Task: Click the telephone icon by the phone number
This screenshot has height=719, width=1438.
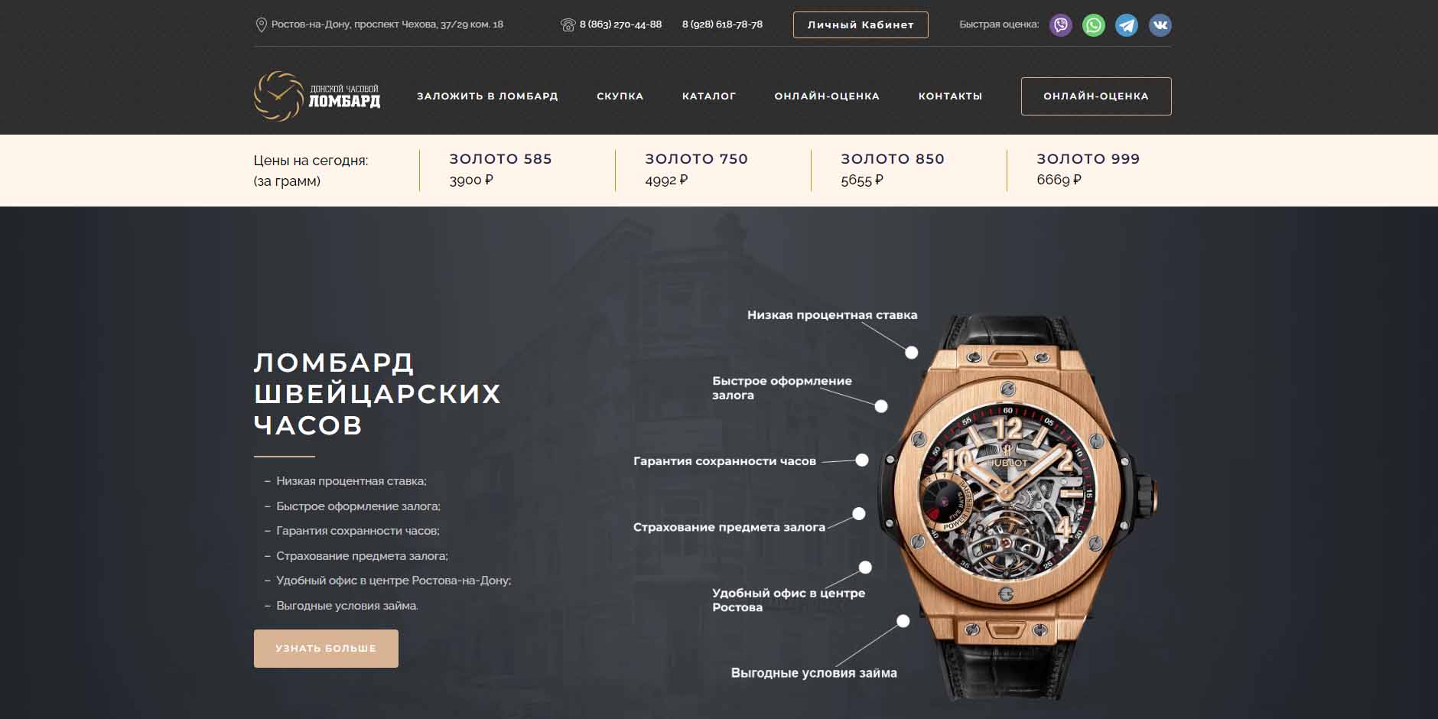Action: coord(568,24)
